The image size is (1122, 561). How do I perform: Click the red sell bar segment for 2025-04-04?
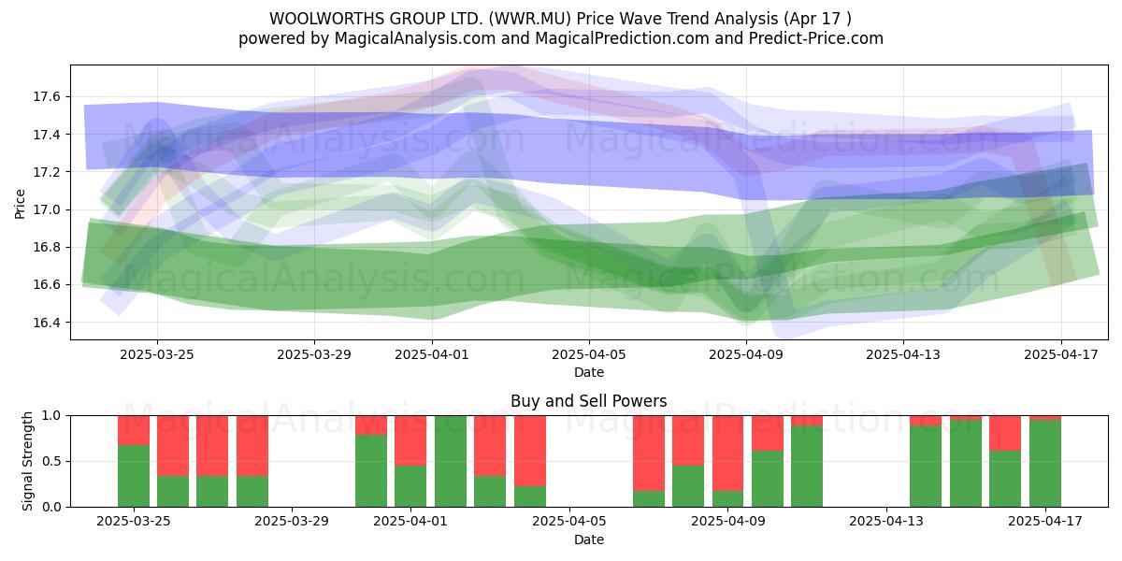(x=530, y=451)
